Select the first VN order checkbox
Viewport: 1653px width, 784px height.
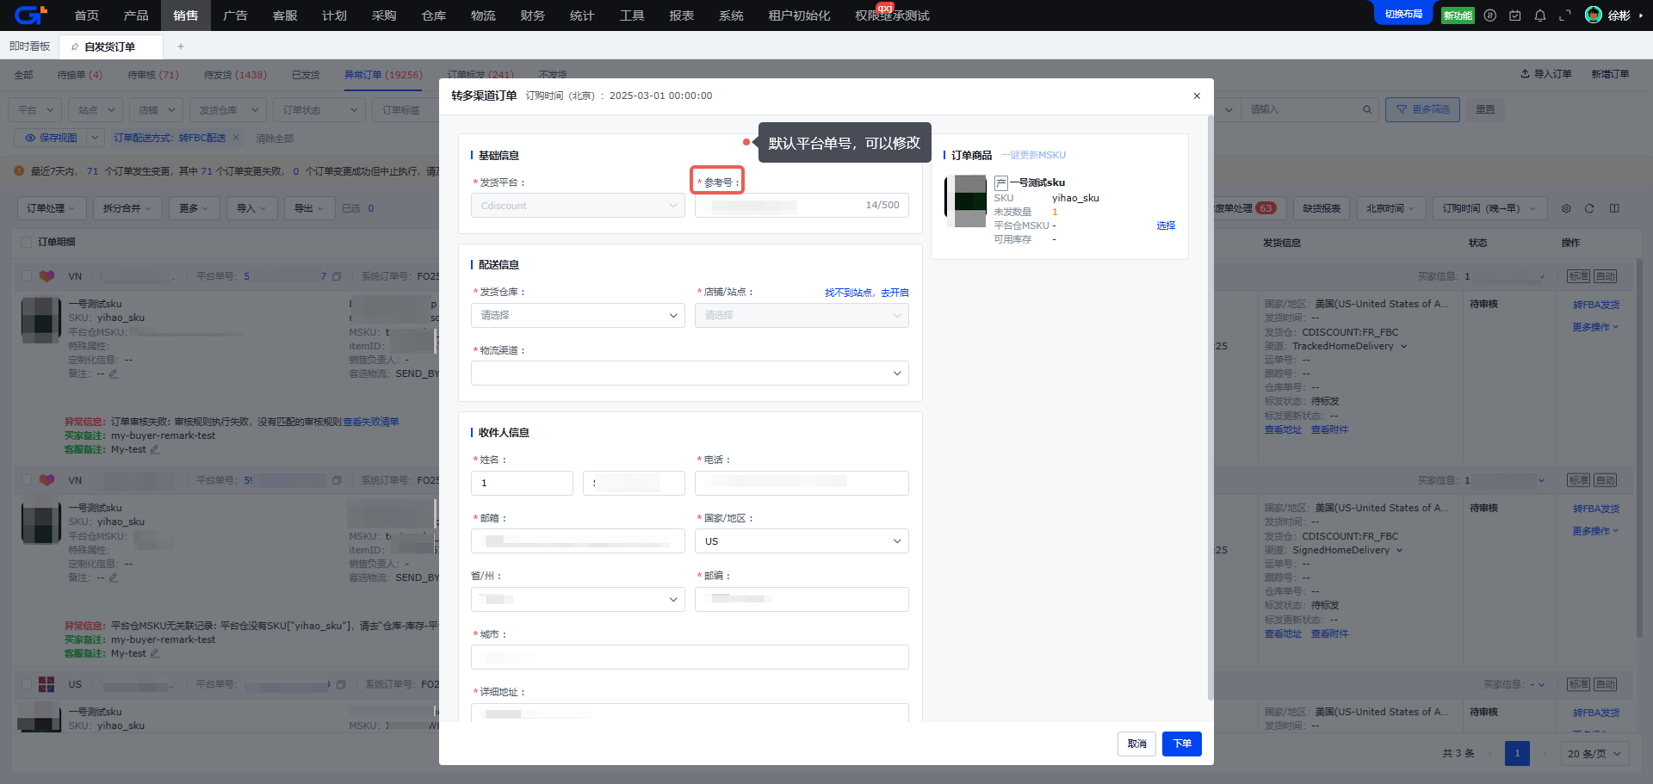(27, 276)
